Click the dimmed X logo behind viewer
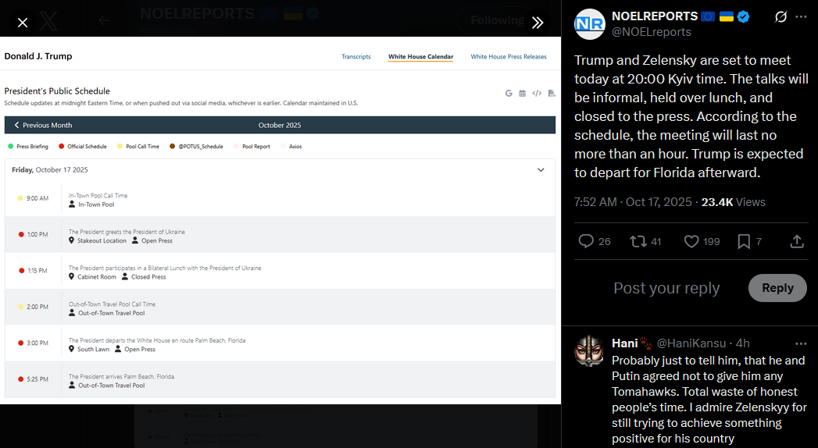 tap(48, 21)
